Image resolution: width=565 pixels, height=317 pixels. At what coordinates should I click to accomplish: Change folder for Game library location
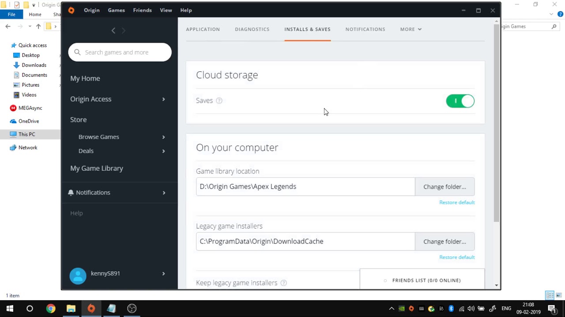[x=444, y=187]
